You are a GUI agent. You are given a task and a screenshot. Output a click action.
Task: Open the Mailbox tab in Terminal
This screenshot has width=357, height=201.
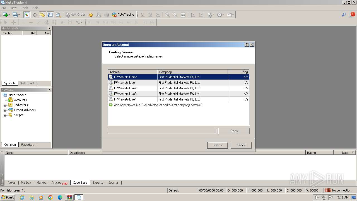coord(26,183)
